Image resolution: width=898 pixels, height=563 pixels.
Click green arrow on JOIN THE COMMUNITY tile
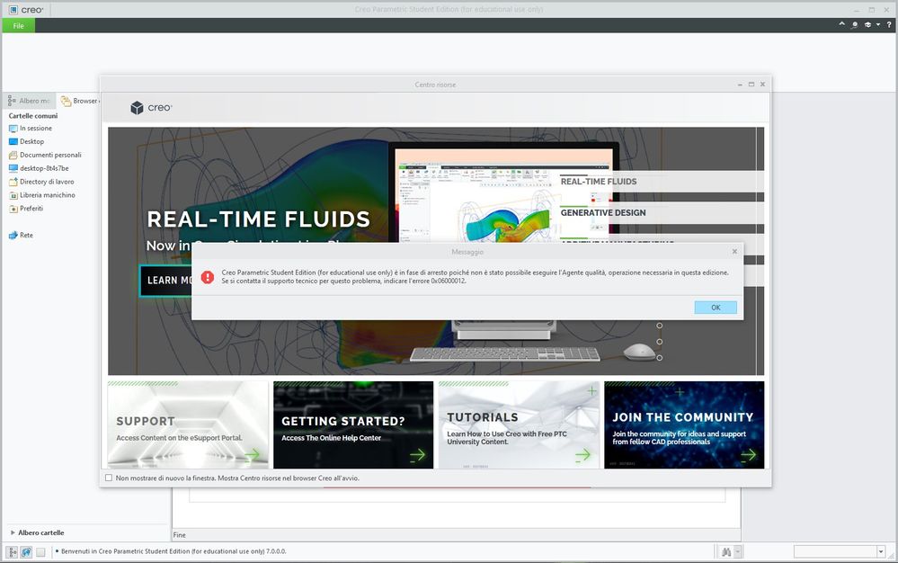tap(749, 455)
